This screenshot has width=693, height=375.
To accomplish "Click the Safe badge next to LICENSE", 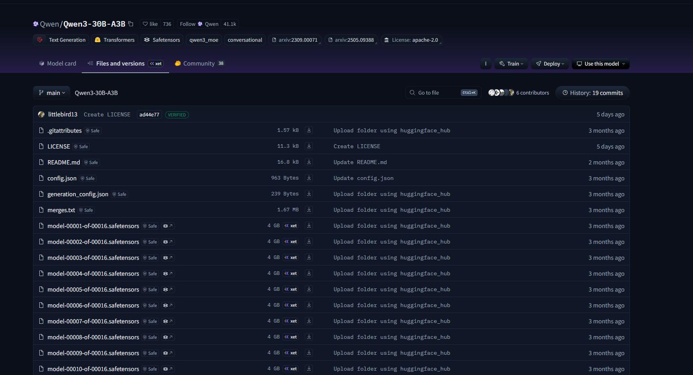I will click(81, 147).
